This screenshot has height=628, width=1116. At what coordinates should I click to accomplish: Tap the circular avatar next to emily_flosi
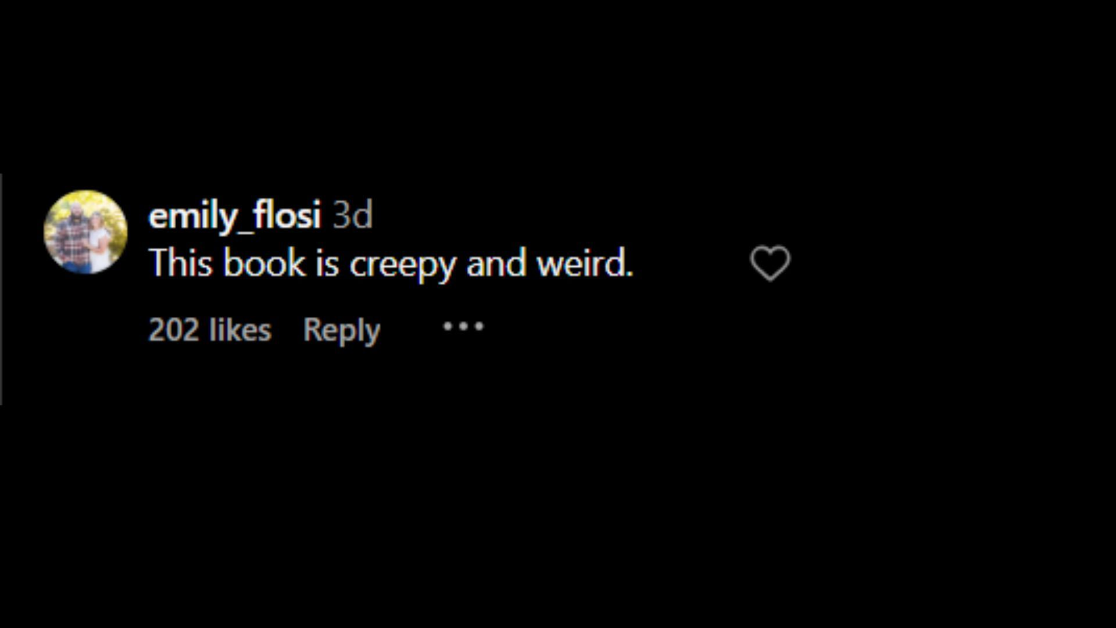coord(85,231)
